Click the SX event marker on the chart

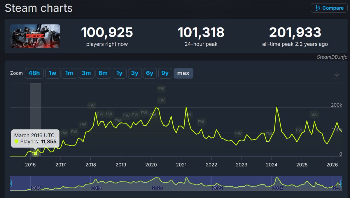314,114
